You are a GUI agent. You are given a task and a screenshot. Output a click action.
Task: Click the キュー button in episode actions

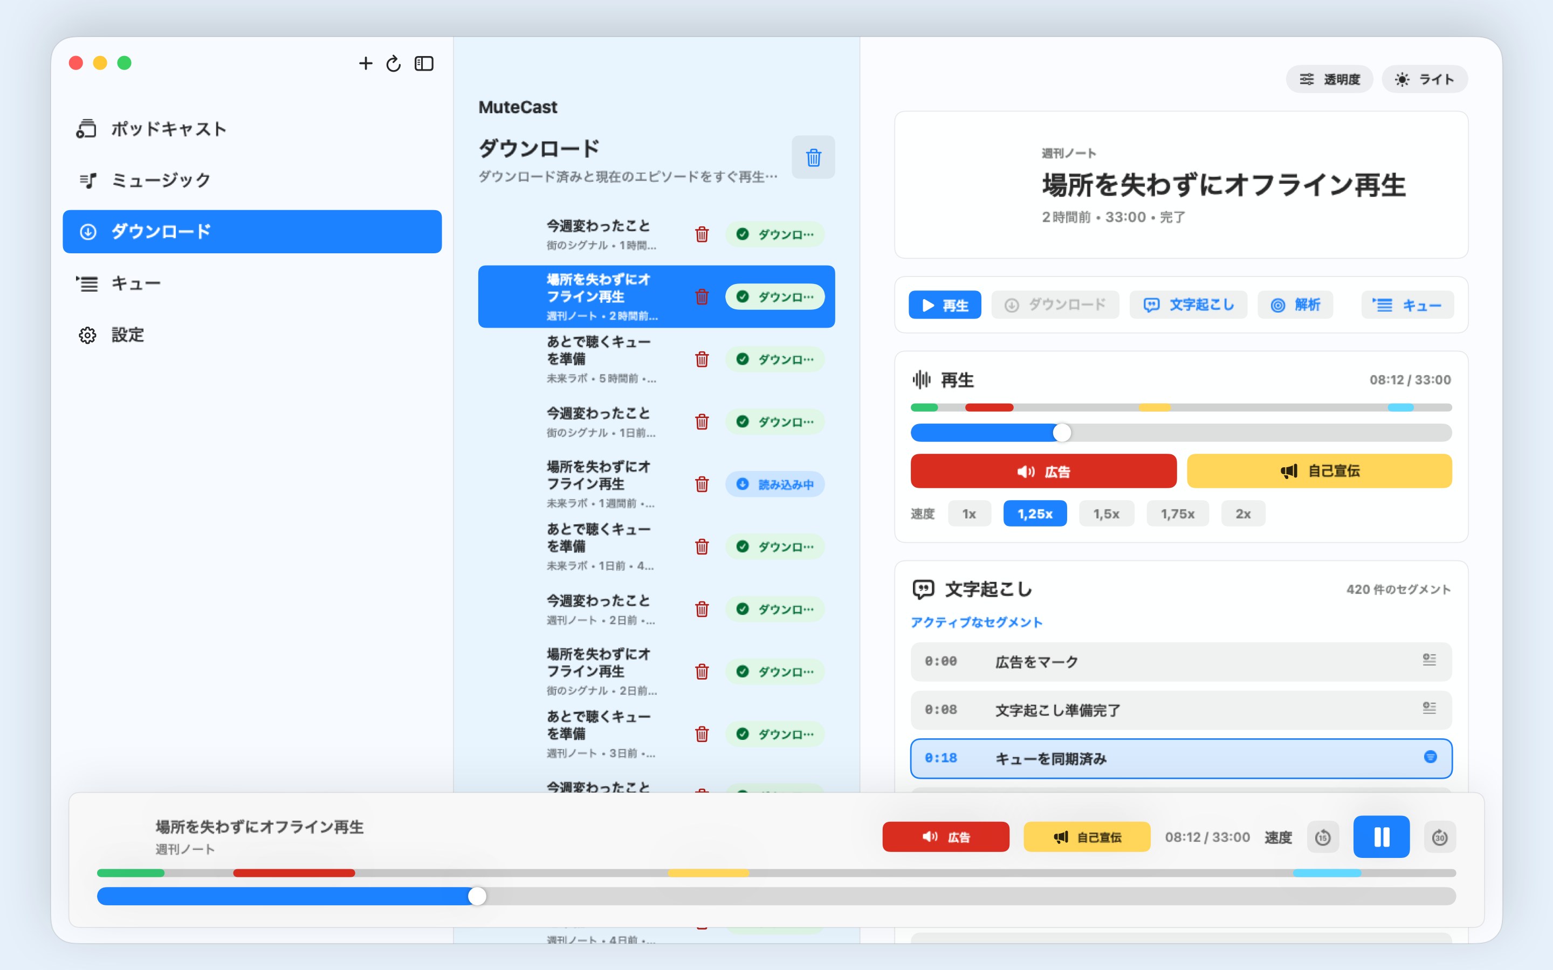[1407, 304]
